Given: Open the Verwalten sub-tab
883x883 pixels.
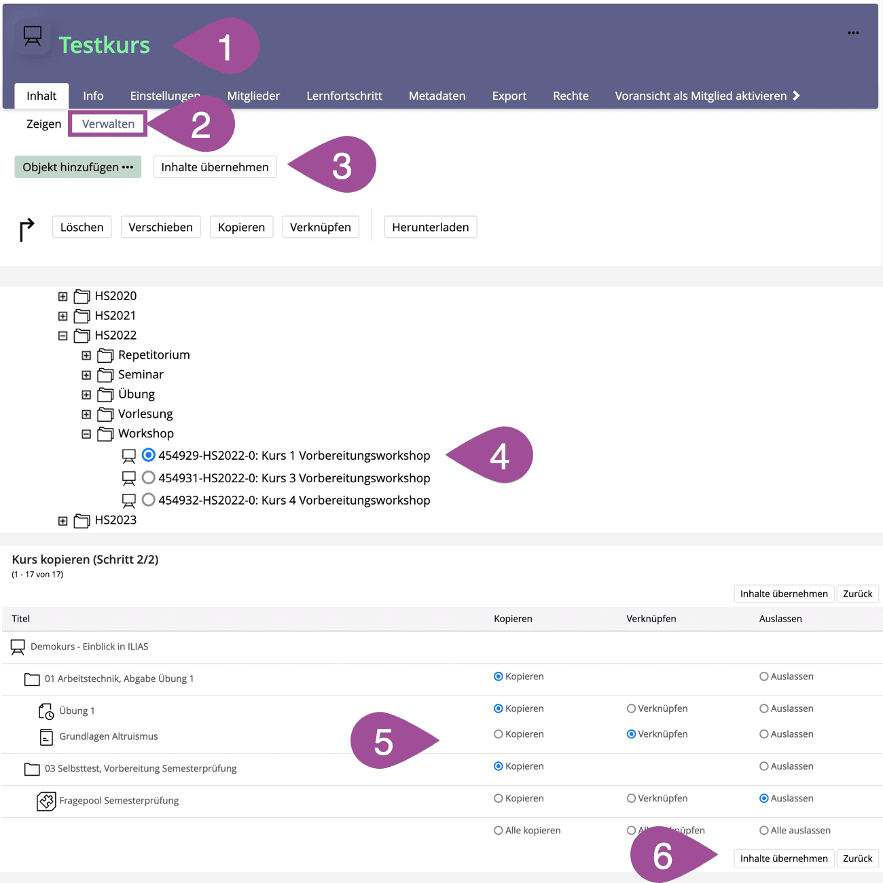Looking at the screenshot, I should (108, 124).
